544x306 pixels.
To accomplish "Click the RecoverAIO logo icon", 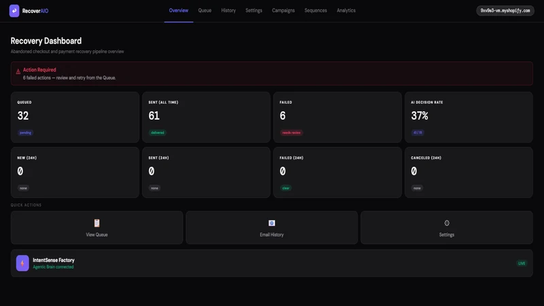I will 14,11.
